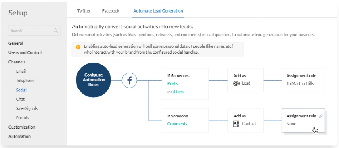Open the Email channel settings
This screenshot has width=339, height=148.
click(x=21, y=71)
